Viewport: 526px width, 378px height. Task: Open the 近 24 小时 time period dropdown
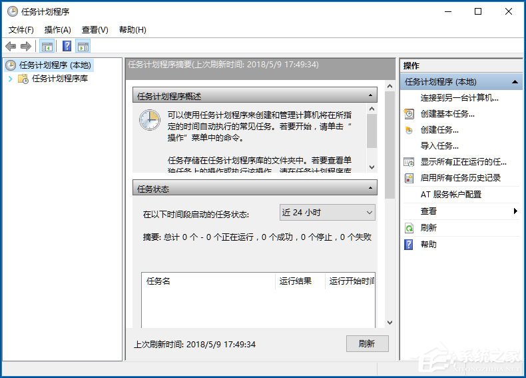coord(328,213)
